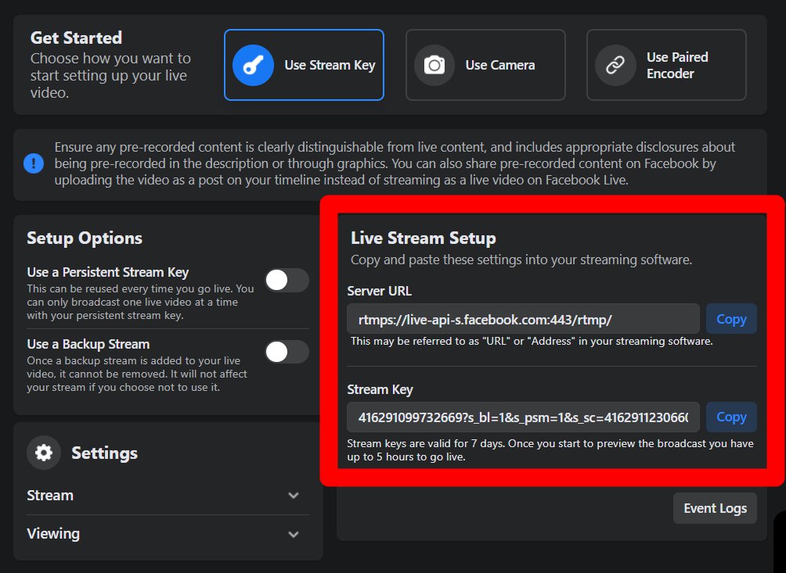Enable the Persistent Stream Key toggle
This screenshot has width=786, height=573.
(287, 280)
